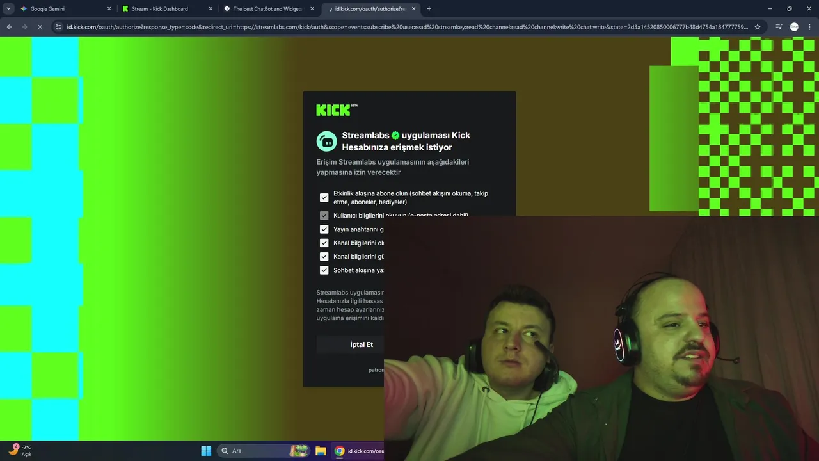This screenshot has height=461, width=819.
Task: Click the forward navigation arrow
Action: click(24, 27)
